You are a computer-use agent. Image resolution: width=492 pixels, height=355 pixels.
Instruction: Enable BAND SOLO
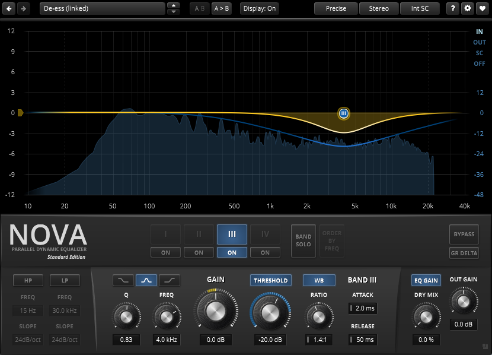(303, 240)
